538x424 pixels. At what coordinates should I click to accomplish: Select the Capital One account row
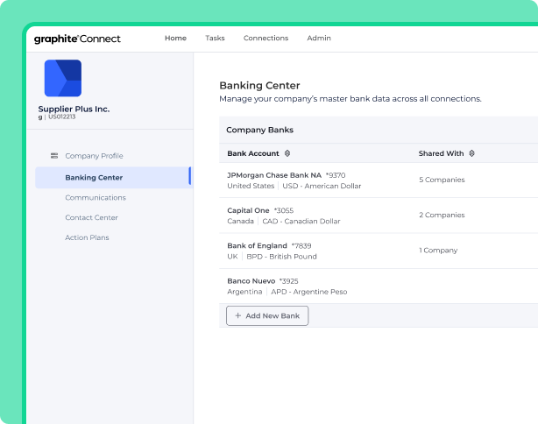coord(379,216)
